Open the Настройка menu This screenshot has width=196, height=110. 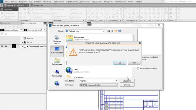click(109, 2)
